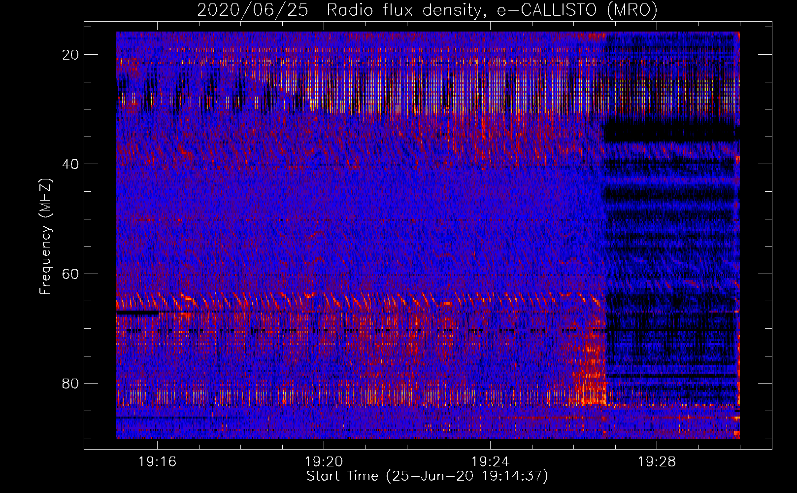
Task: Click the bright orange burst near 80 MHz
Action: [x=590, y=380]
